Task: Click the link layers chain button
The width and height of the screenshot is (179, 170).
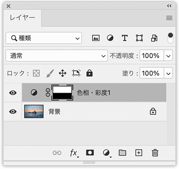Action: pyautogui.click(x=57, y=153)
